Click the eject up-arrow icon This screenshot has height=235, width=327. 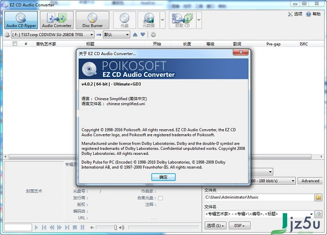[135, 35]
